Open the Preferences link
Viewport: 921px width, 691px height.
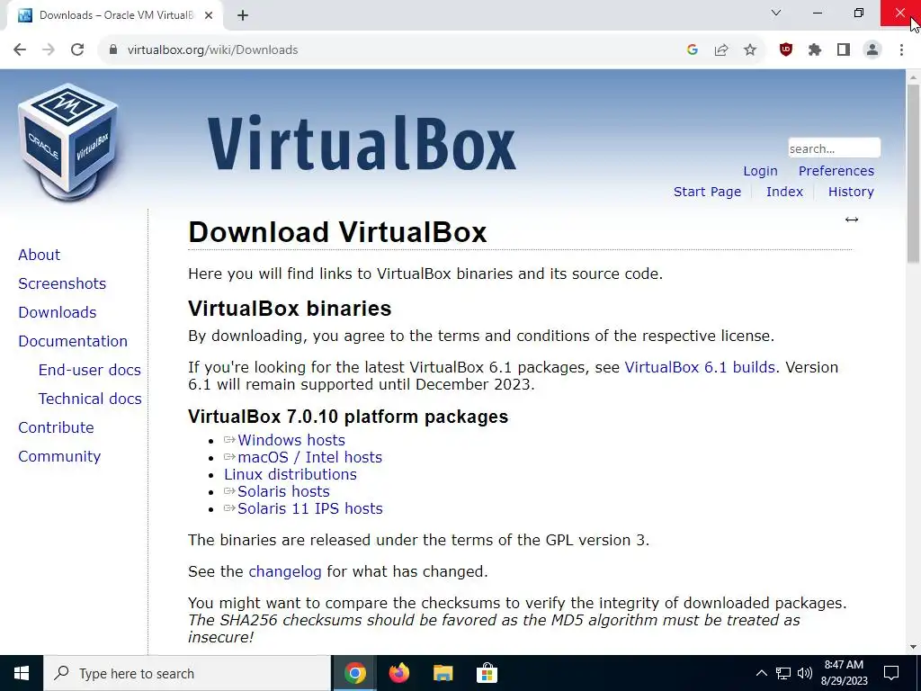(x=836, y=171)
